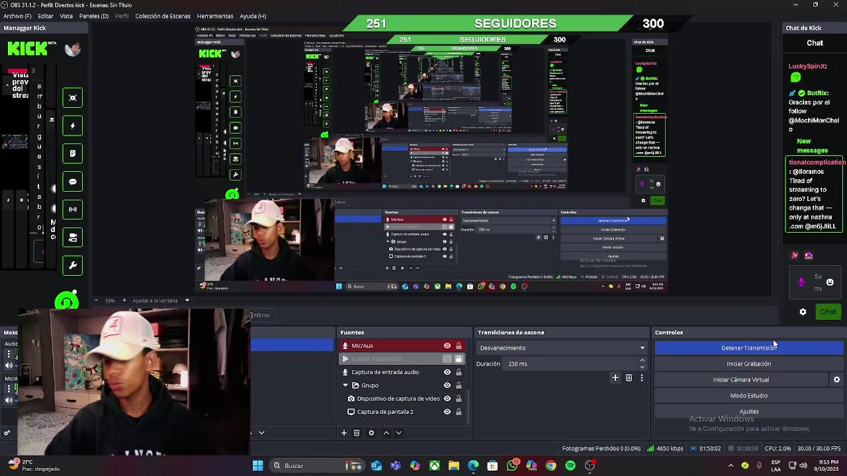Click the Kick logo in Managger Kick

pyautogui.click(x=27, y=48)
